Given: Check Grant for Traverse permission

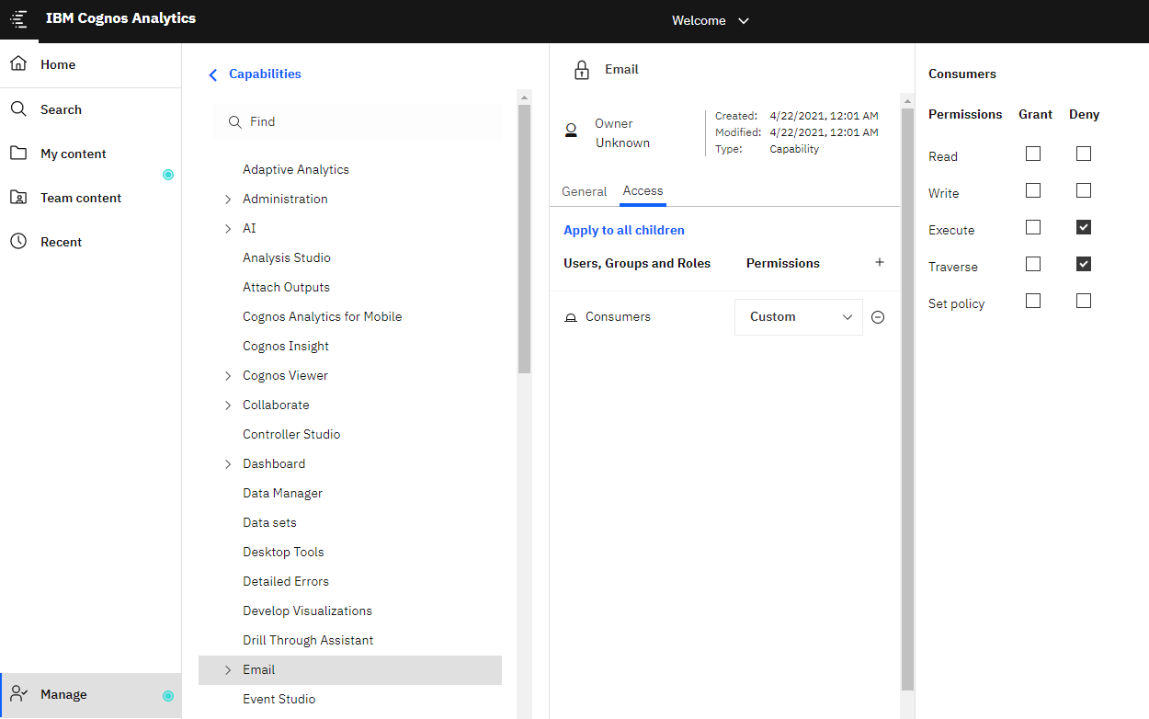Looking at the screenshot, I should coord(1033,264).
